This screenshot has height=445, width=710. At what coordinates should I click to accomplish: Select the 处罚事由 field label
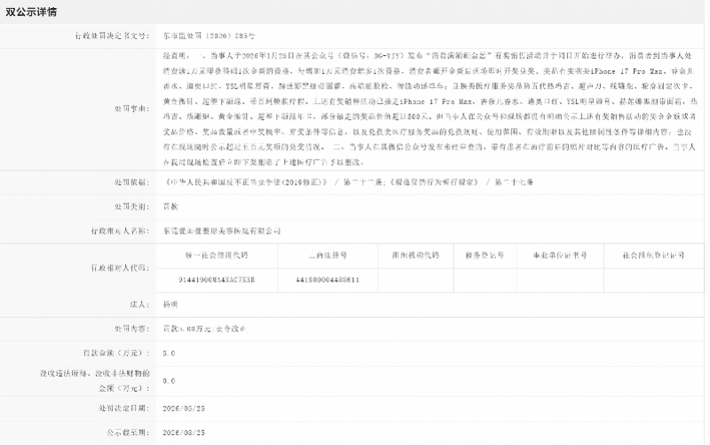tap(131, 108)
